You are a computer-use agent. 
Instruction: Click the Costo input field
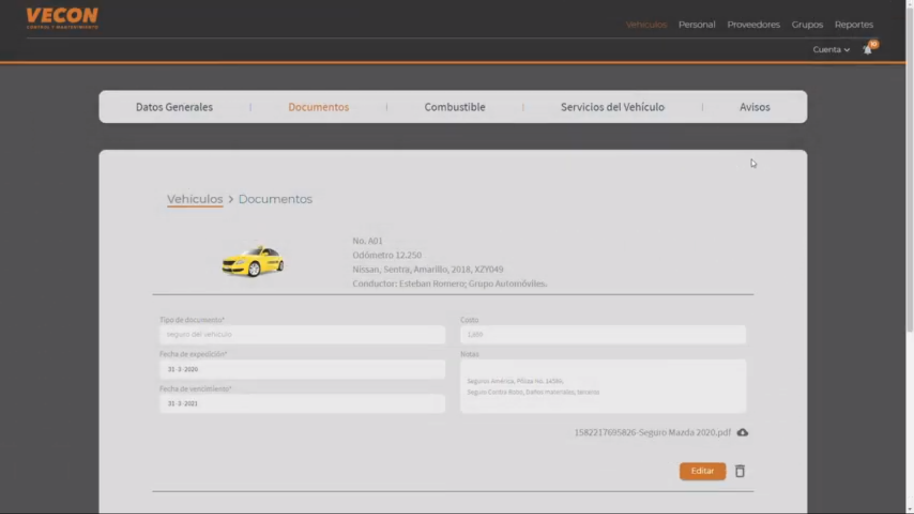click(x=603, y=335)
